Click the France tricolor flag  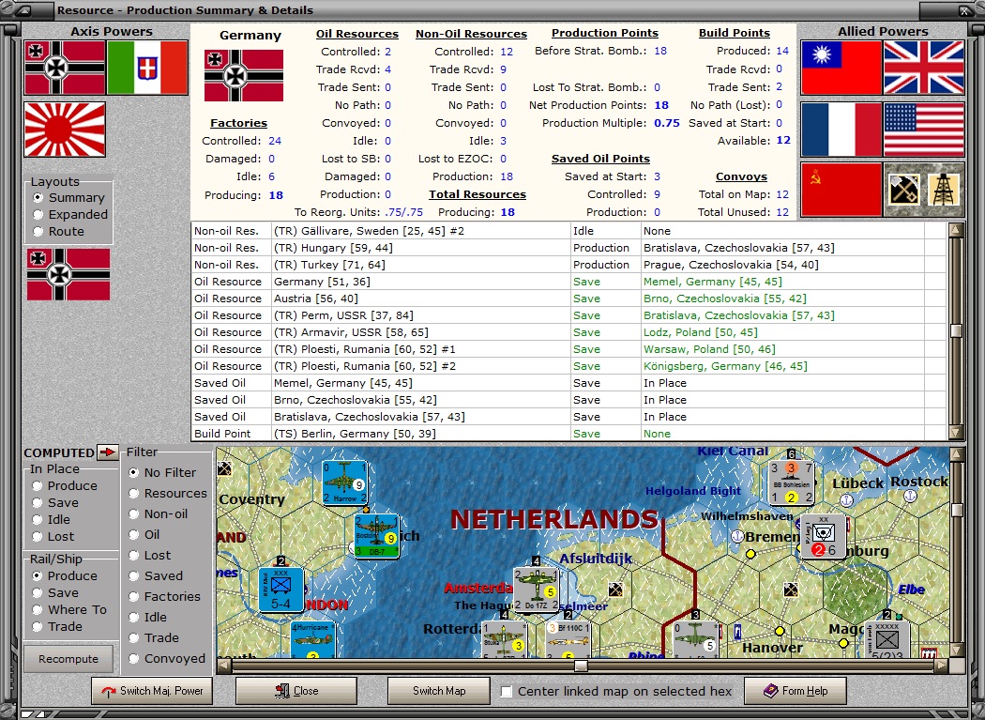pyautogui.click(x=841, y=129)
